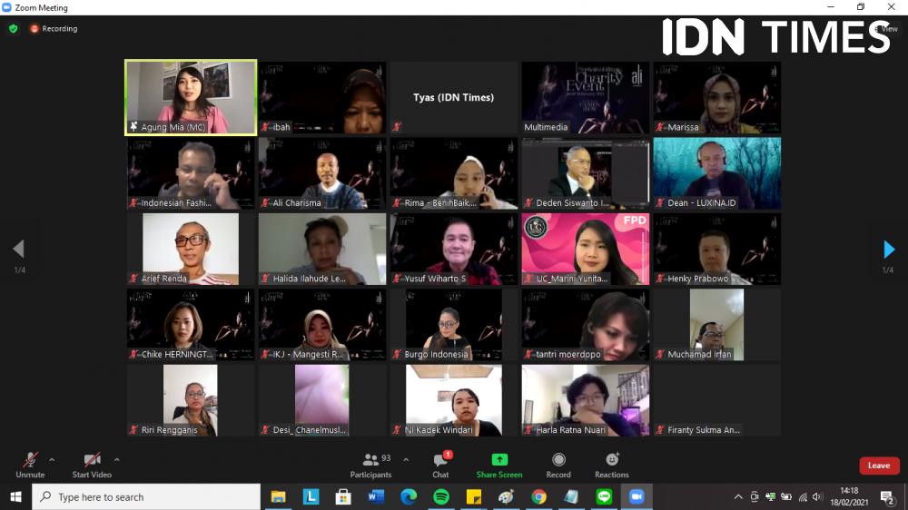Open File Explorer from taskbar
The height and width of the screenshot is (510, 908).
(279, 496)
